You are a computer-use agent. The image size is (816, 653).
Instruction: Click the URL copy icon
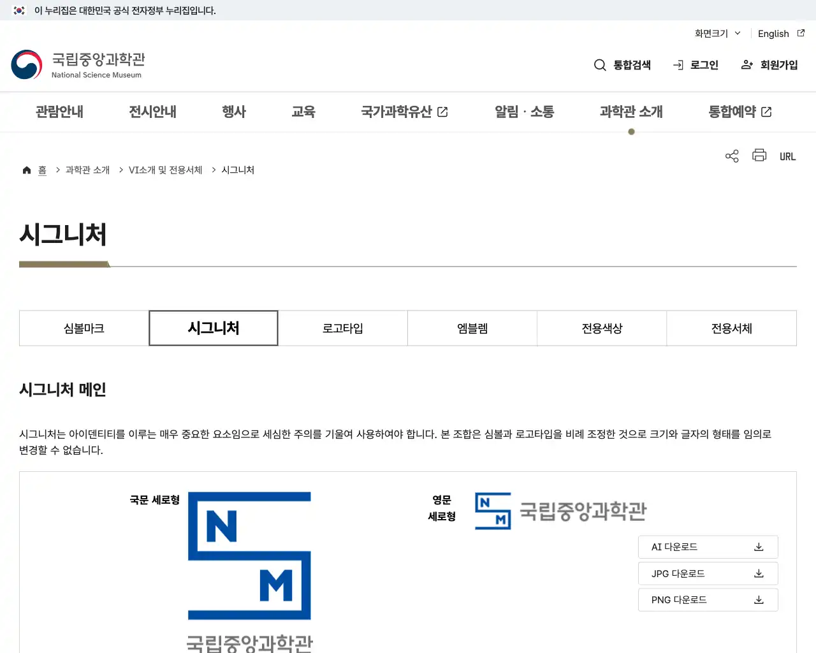pos(787,156)
